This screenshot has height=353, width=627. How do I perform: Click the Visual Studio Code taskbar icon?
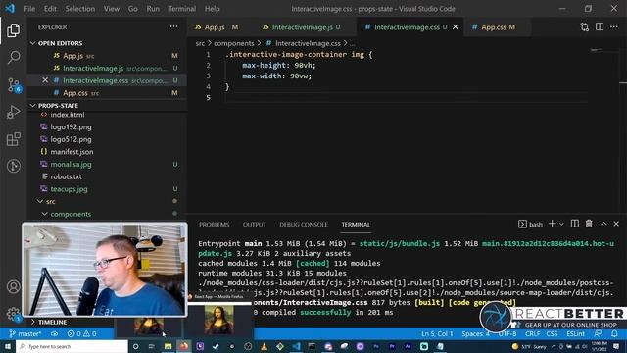(x=296, y=346)
